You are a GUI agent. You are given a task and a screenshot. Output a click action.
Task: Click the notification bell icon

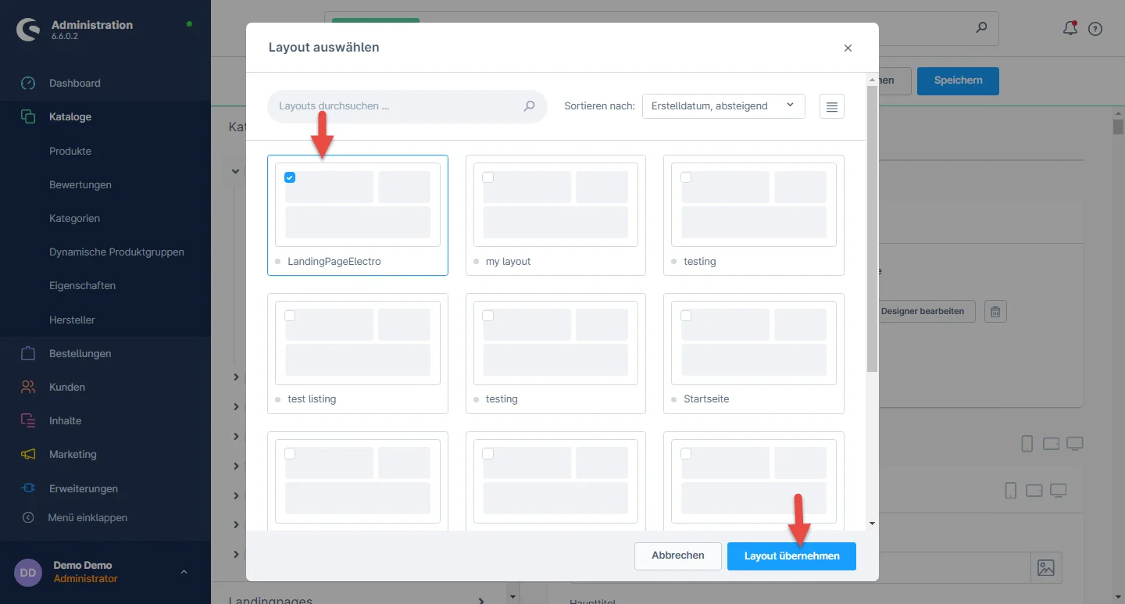[x=1070, y=29]
